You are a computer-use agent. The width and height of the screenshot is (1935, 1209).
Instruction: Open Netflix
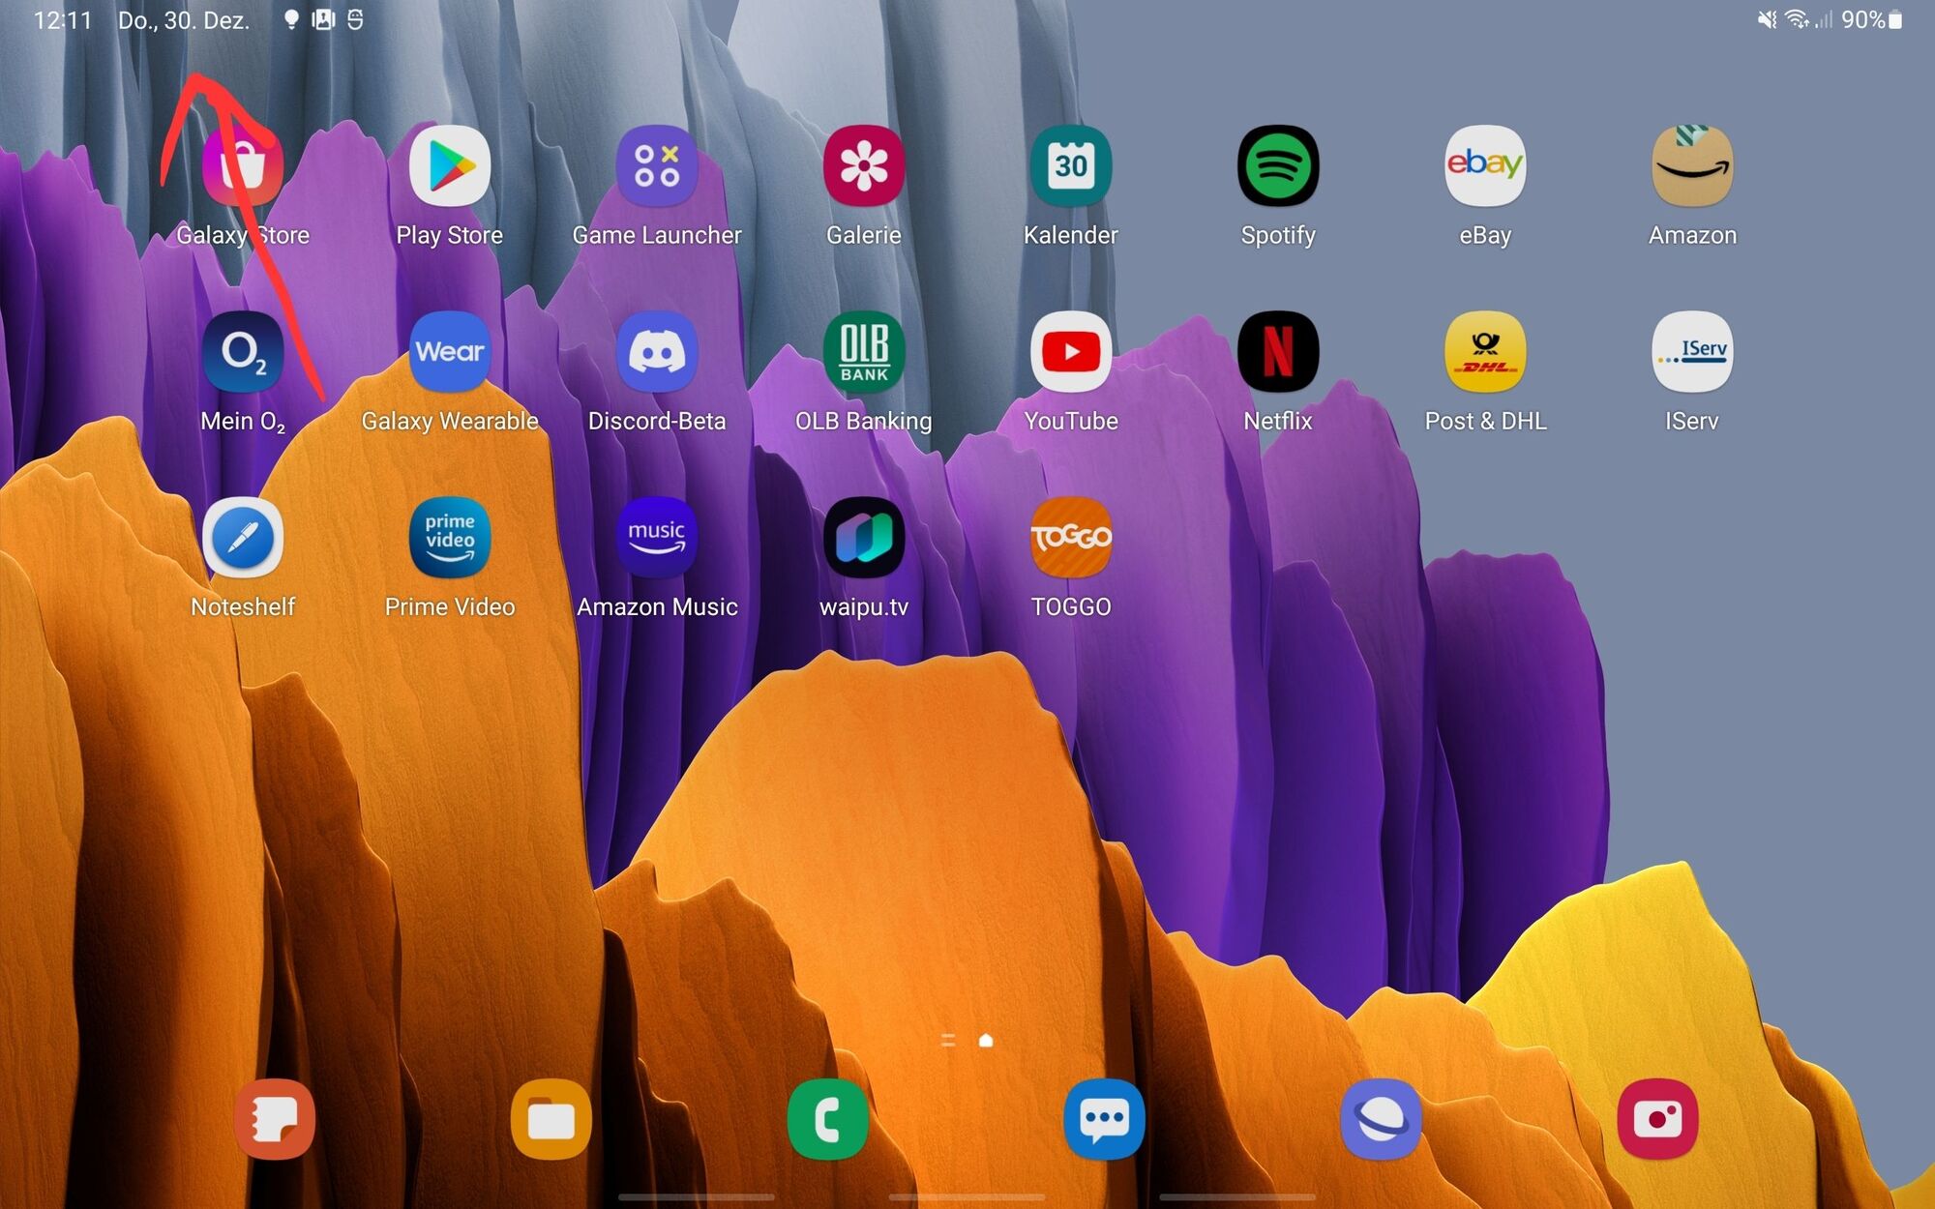1278,352
